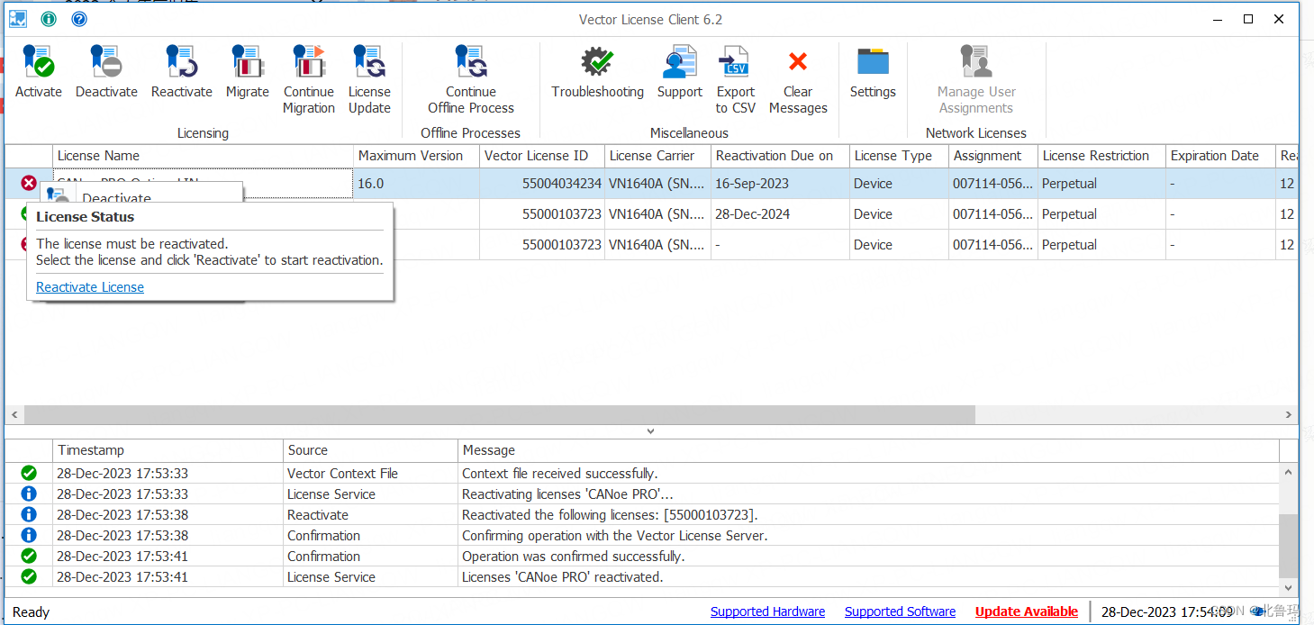Choose Deactivate from the context menu
Viewport: 1314px width, 625px height.
coord(118,199)
